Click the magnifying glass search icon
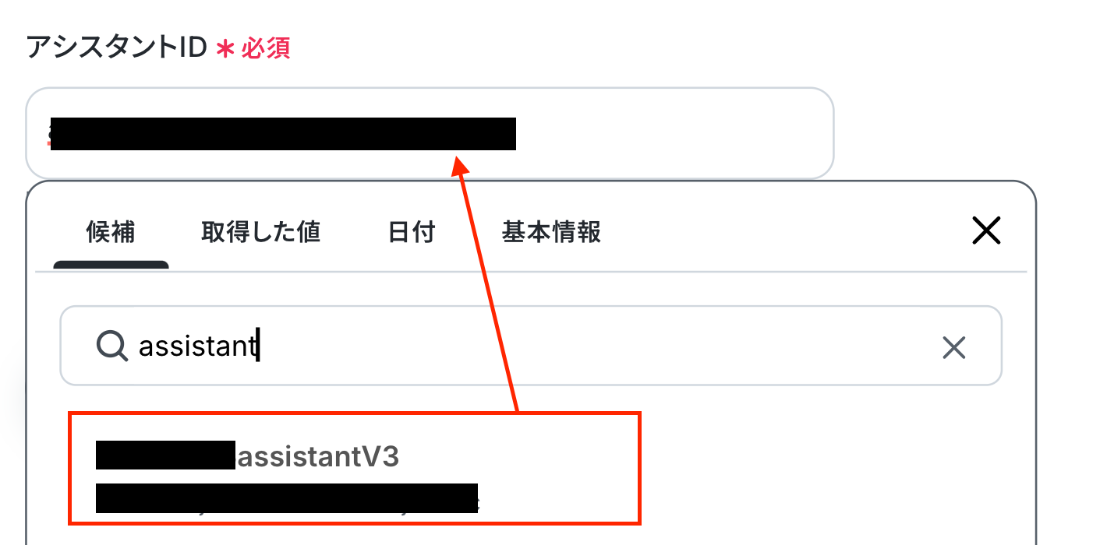This screenshot has height=545, width=1107. (x=112, y=345)
